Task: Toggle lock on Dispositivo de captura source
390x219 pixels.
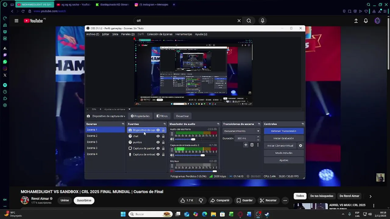Action: point(163,130)
